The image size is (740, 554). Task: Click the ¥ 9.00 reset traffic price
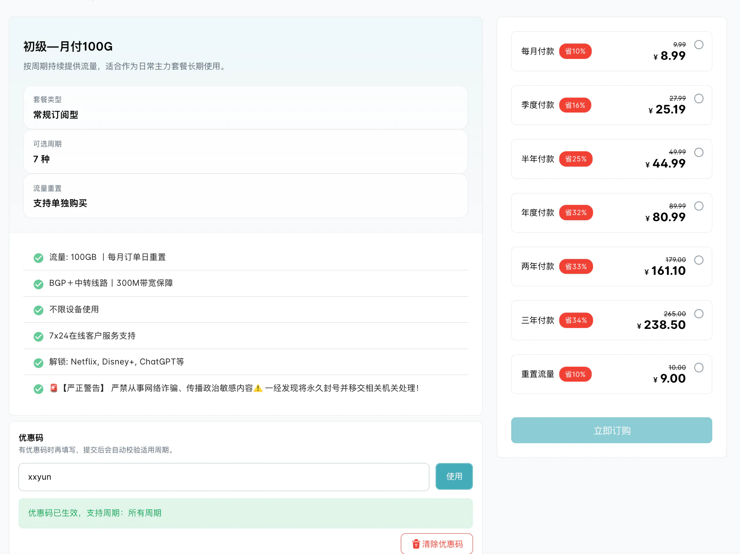click(670, 379)
